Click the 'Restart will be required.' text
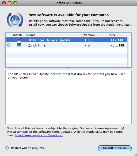Screen dimensions: 137x156 pos(28,148)
